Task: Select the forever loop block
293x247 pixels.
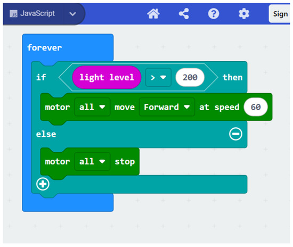Action: point(44,47)
